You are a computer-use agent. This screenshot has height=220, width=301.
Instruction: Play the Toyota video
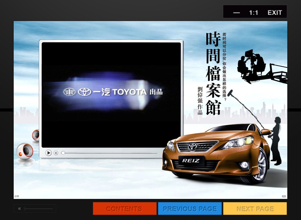[x=49, y=153]
